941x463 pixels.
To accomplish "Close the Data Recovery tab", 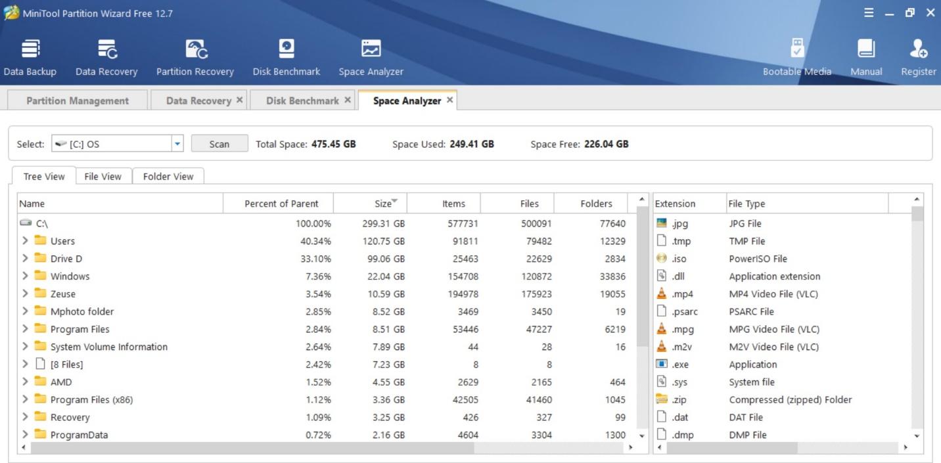I will click(240, 100).
